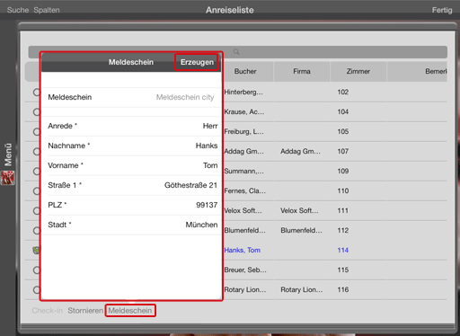Select the checked Hanks, Tom row marker

pyautogui.click(x=36, y=250)
